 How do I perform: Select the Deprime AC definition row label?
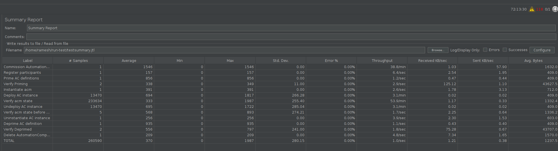22,123
